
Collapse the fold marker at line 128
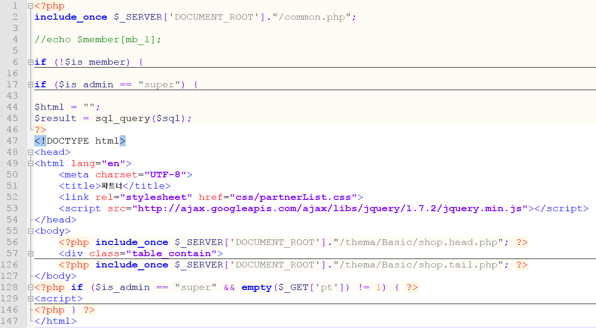tap(31, 288)
